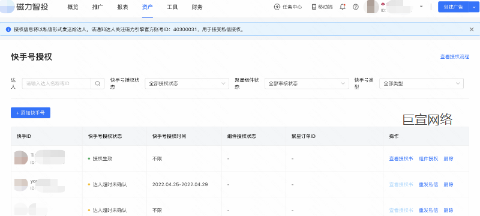Click 重发私信 in the 2022.04.25 row
480x216 pixels.
click(x=428, y=184)
